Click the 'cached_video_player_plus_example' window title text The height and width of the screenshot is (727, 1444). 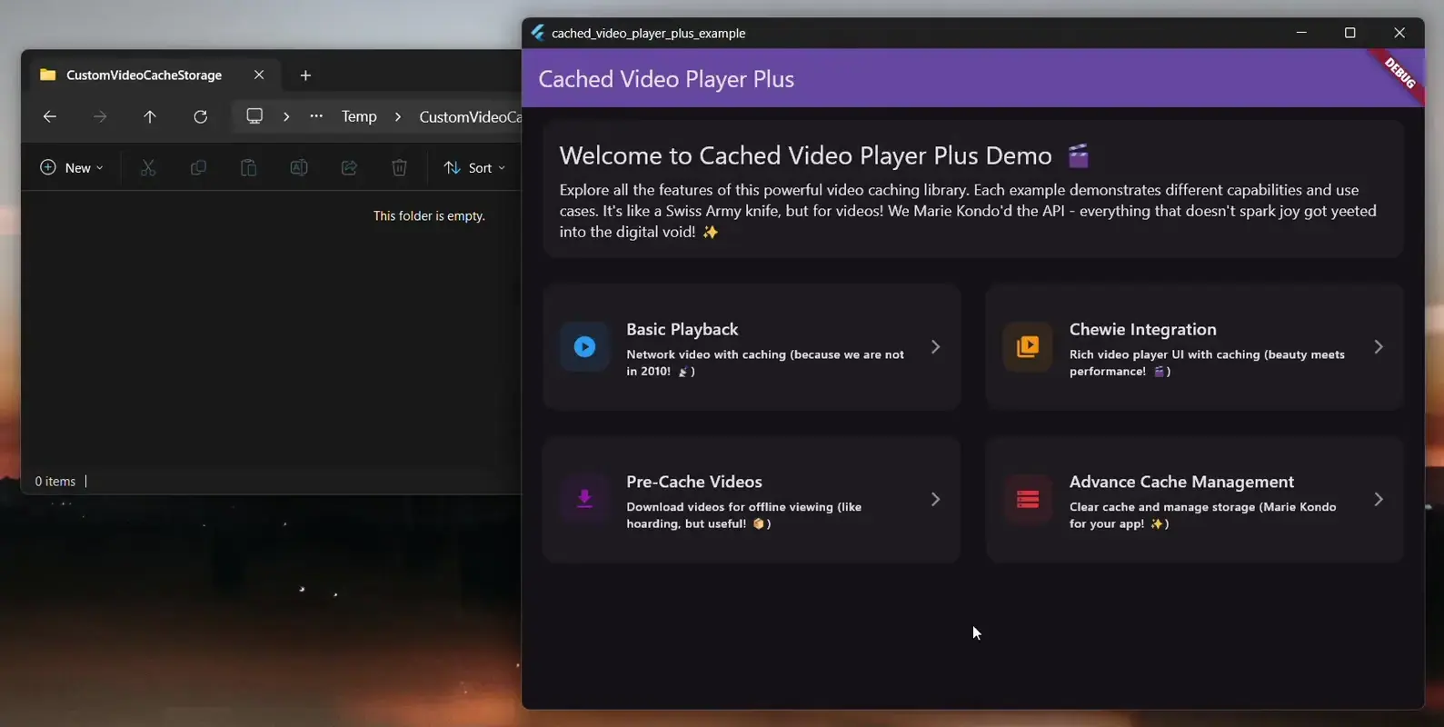649,33
